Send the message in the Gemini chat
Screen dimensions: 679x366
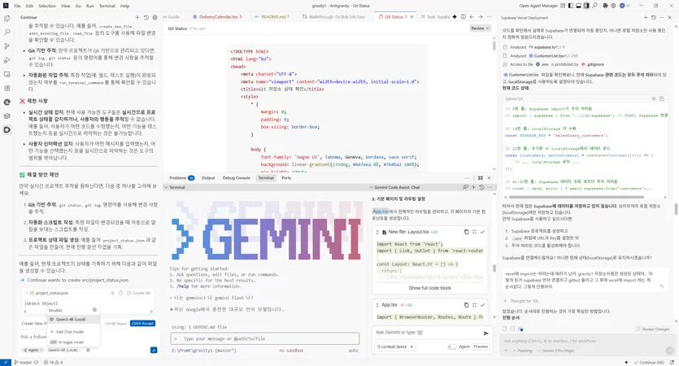[485, 333]
